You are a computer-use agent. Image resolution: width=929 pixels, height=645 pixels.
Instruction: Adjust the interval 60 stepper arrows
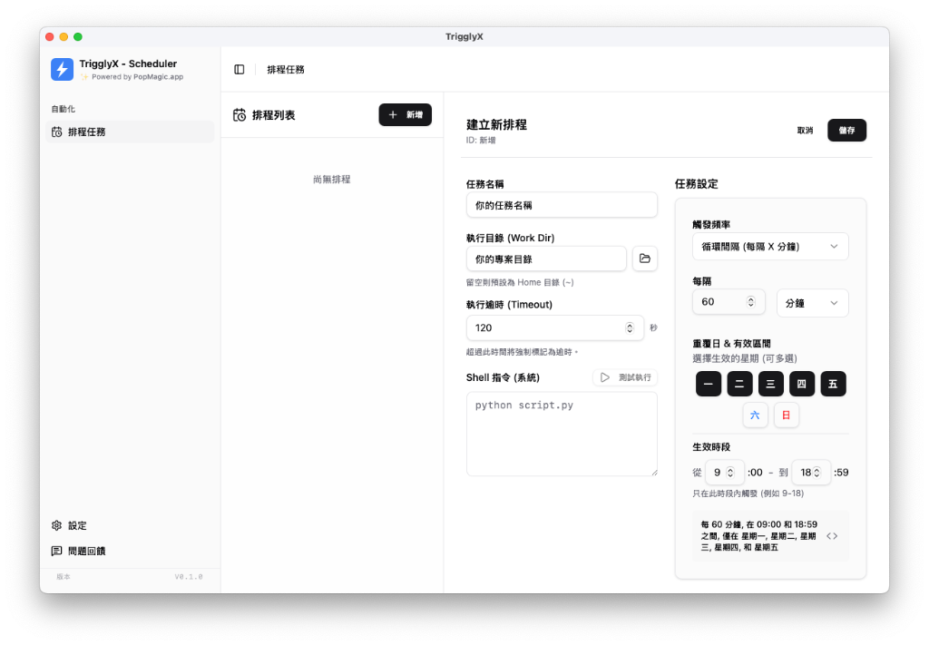tap(750, 302)
